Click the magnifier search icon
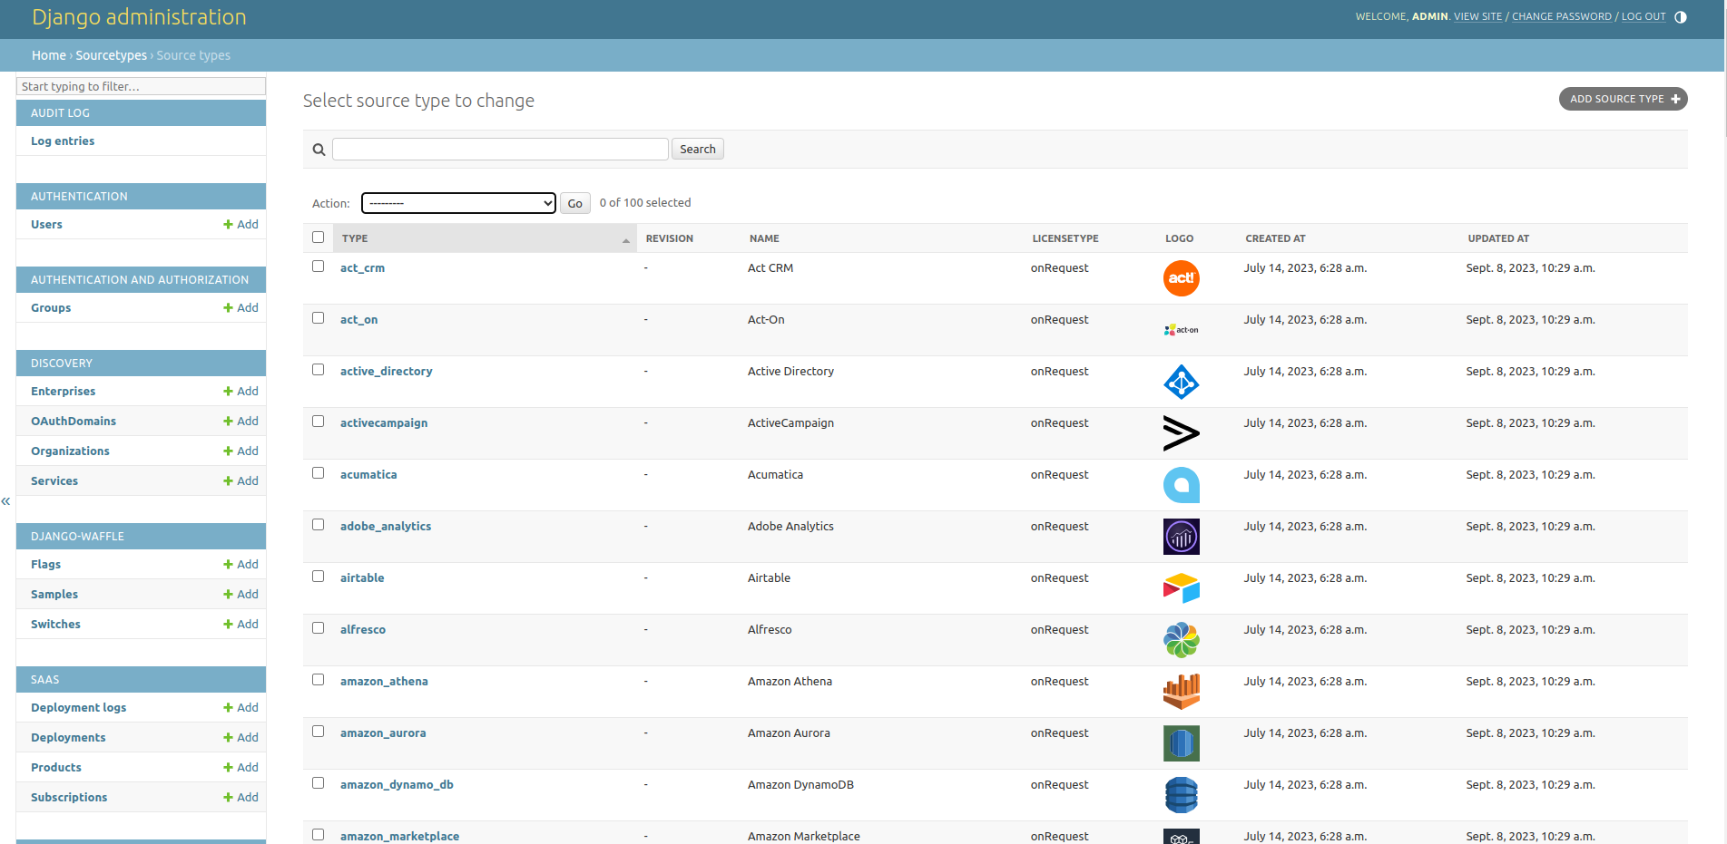 tap(319, 150)
